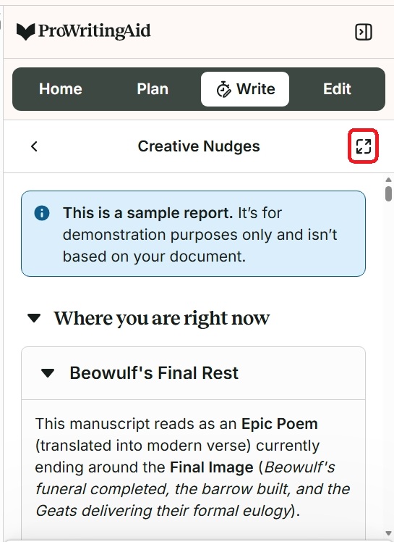Click the blue info icon in banner

pos(42,213)
